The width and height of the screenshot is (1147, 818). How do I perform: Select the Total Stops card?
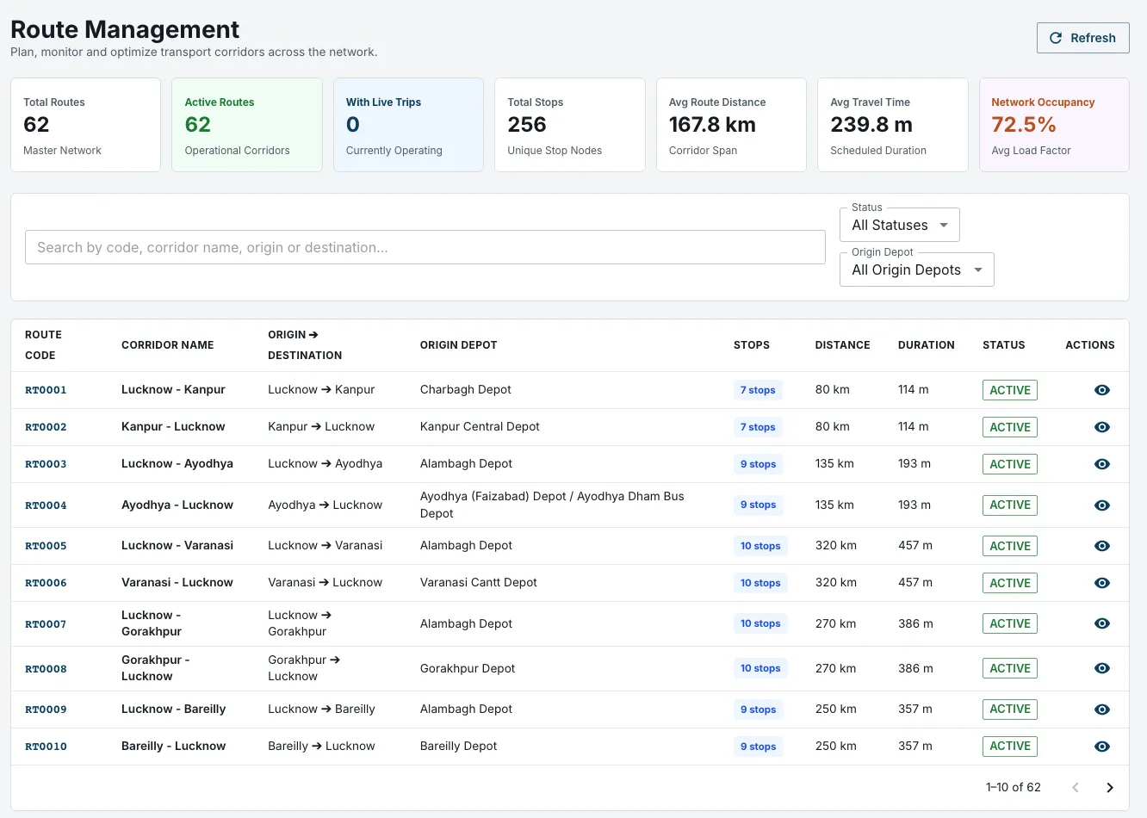click(570, 125)
